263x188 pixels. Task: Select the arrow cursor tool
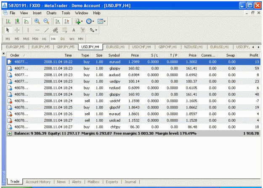8,30
